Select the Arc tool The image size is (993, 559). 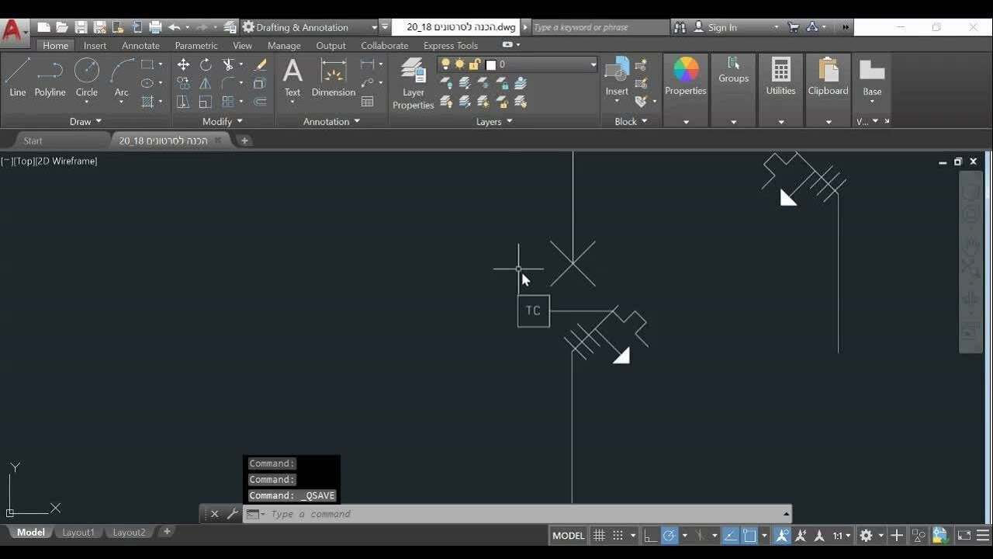[121, 78]
